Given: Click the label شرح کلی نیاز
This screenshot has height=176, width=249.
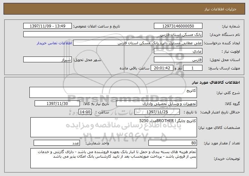Looking at the screenshot, I should pyautogui.click(x=228, y=93).
